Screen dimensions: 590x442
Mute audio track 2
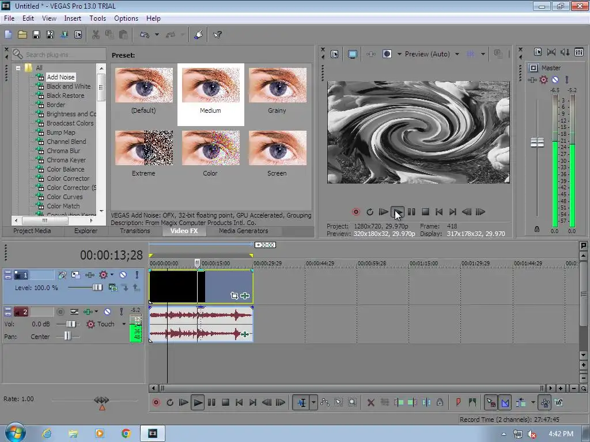pos(107,311)
